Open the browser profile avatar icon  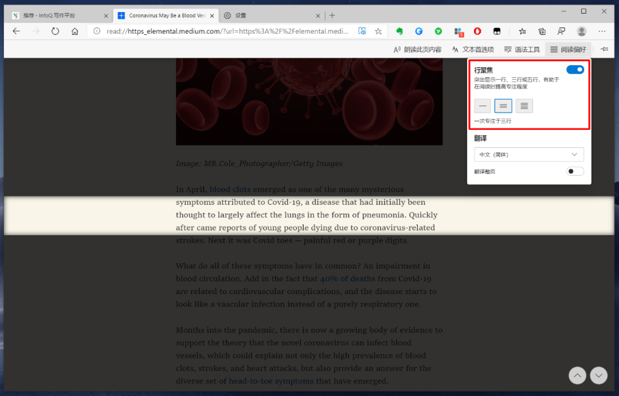coord(581,31)
